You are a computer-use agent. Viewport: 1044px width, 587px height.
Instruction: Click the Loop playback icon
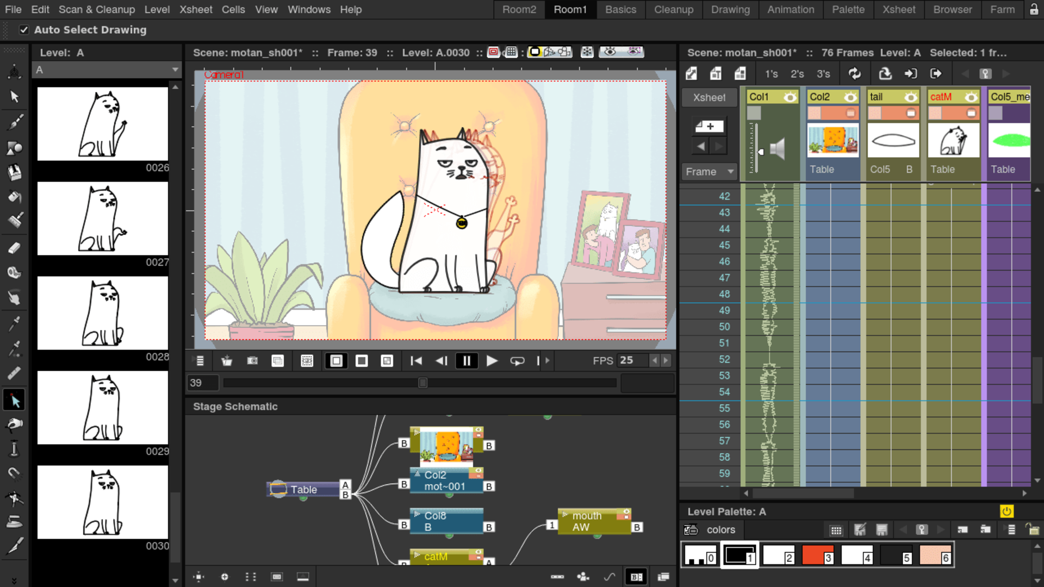pos(517,360)
